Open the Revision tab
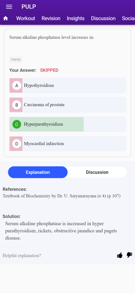Viewport: 135px width, 293px height. click(x=51, y=18)
